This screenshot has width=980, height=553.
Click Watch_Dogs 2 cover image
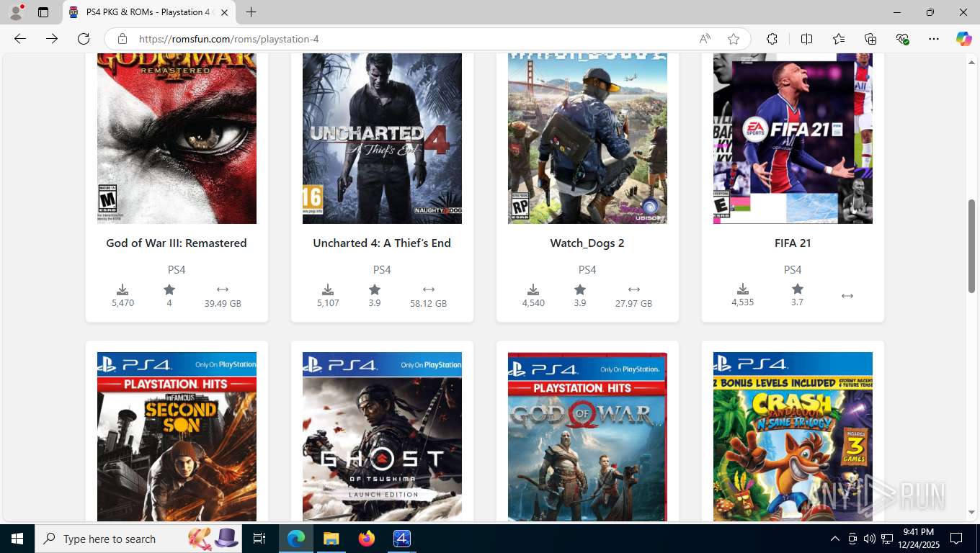587,138
